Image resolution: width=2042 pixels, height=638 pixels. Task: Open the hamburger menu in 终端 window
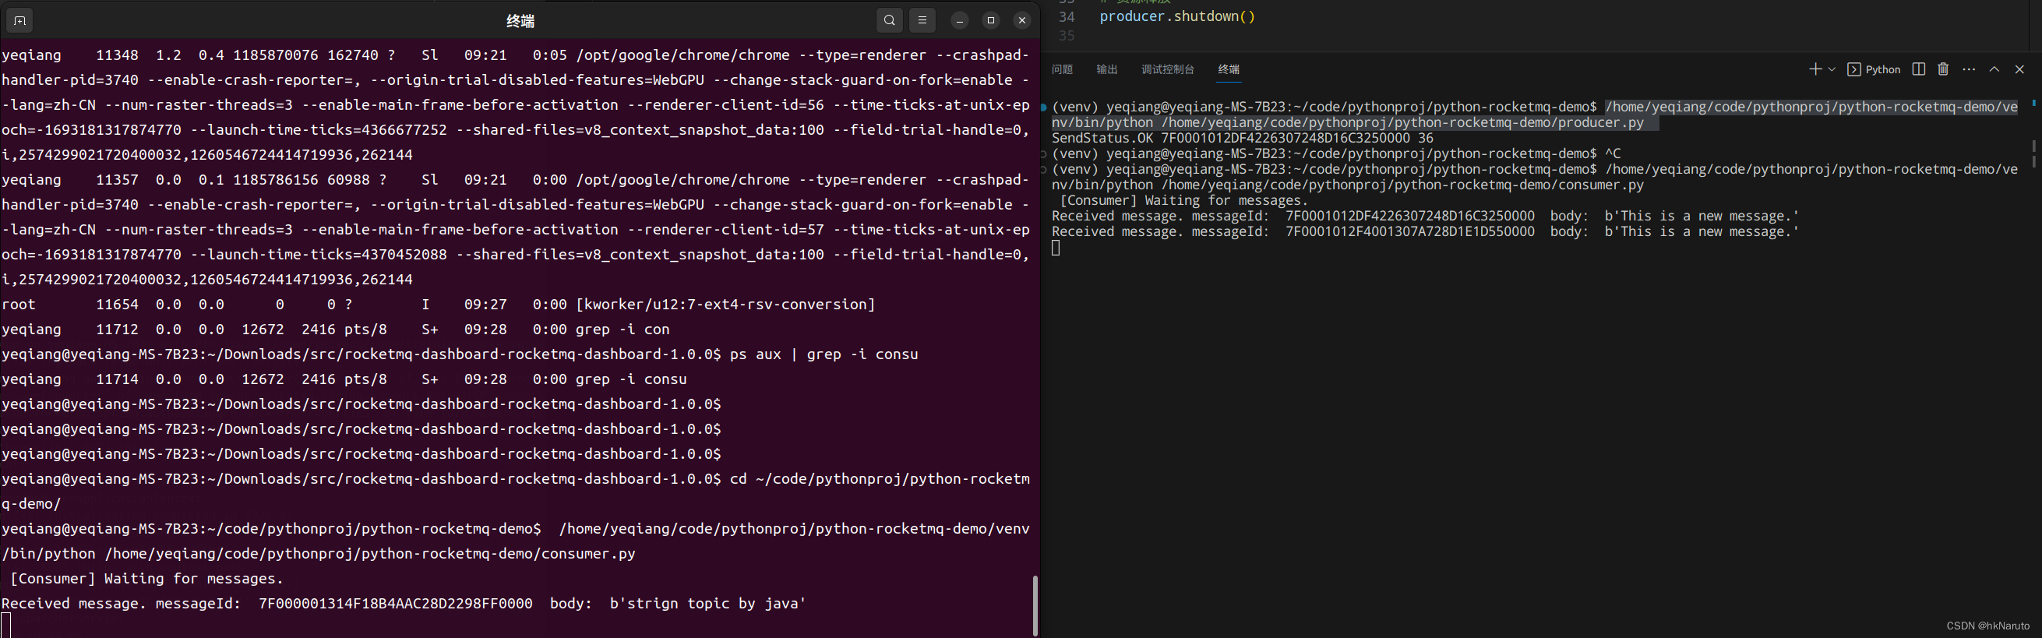click(x=922, y=20)
